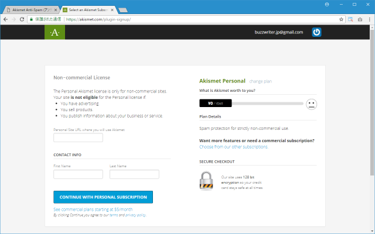Image resolution: width=375 pixels, height=234 pixels.
Task: Click the buzzwriter.jp@gmail.com account text
Action: 279,32
